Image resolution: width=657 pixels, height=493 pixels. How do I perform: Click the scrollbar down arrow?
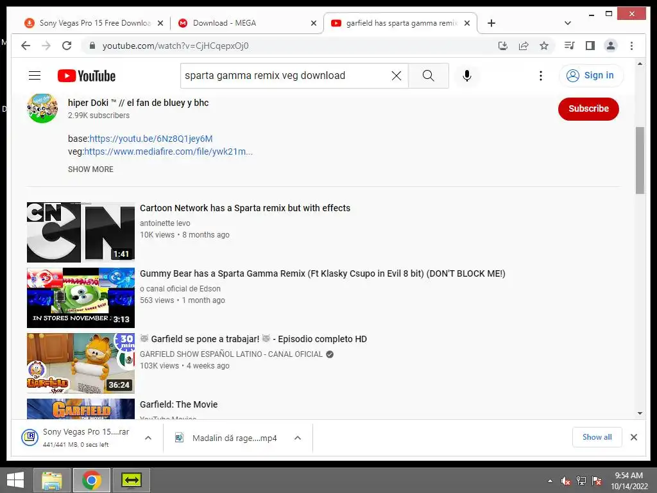(x=640, y=413)
